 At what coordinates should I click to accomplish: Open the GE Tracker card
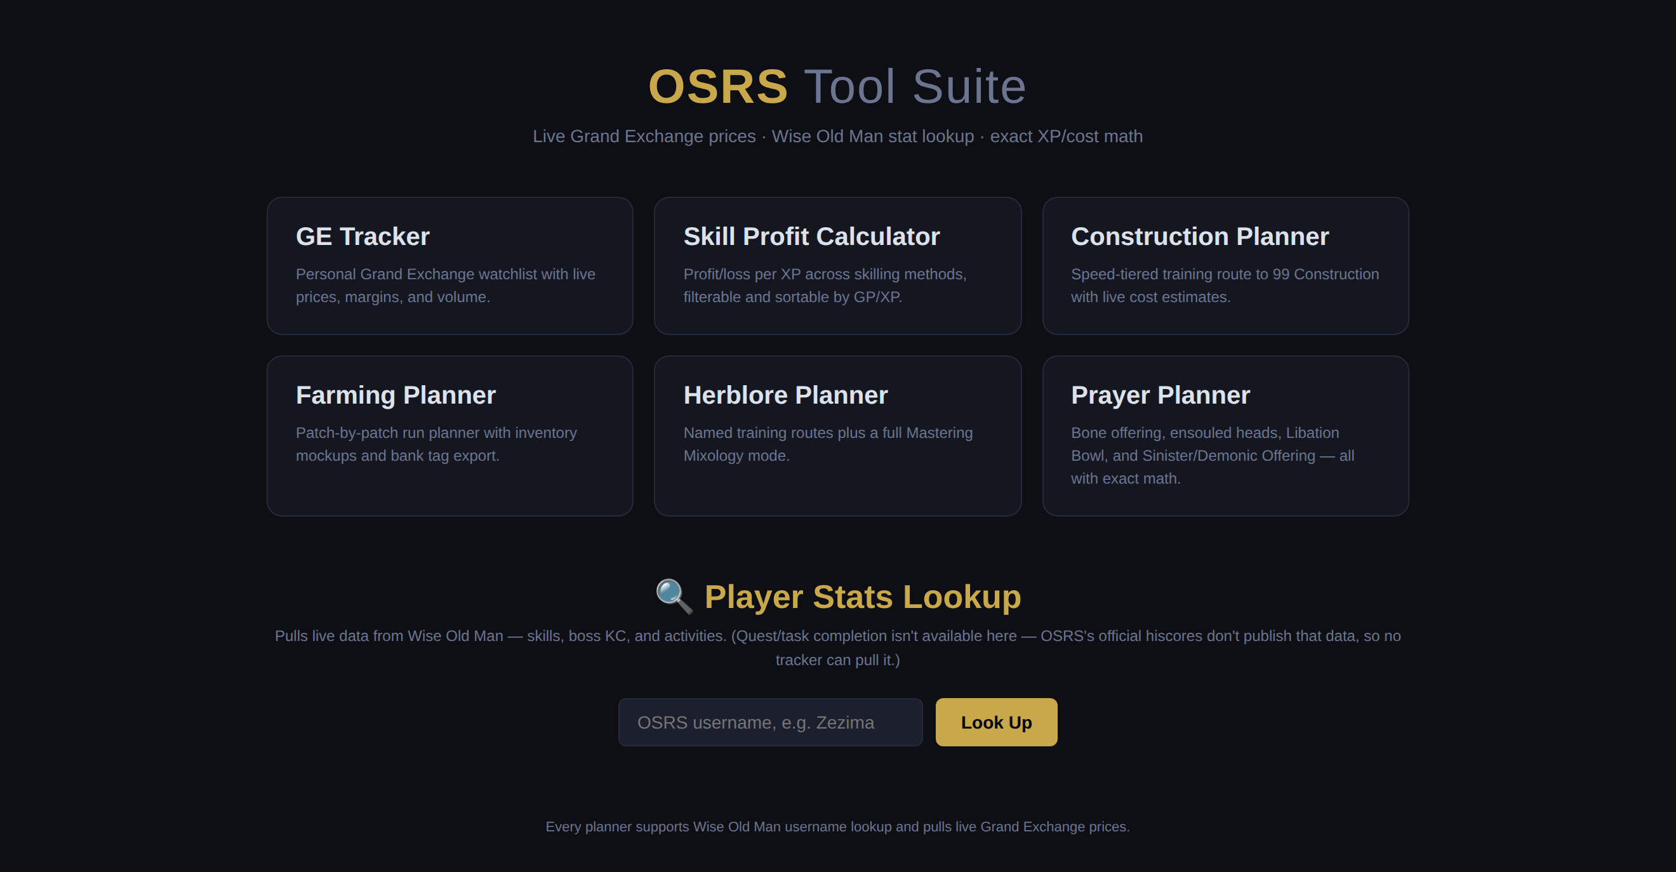point(449,266)
